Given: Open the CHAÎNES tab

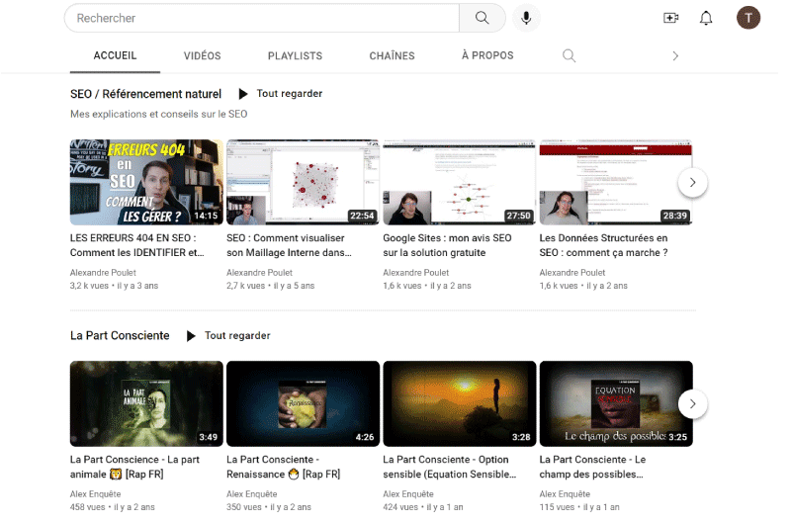Looking at the screenshot, I should tap(392, 56).
